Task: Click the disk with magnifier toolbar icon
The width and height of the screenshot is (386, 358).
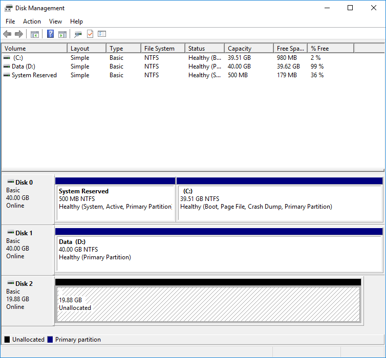Action: 78,34
